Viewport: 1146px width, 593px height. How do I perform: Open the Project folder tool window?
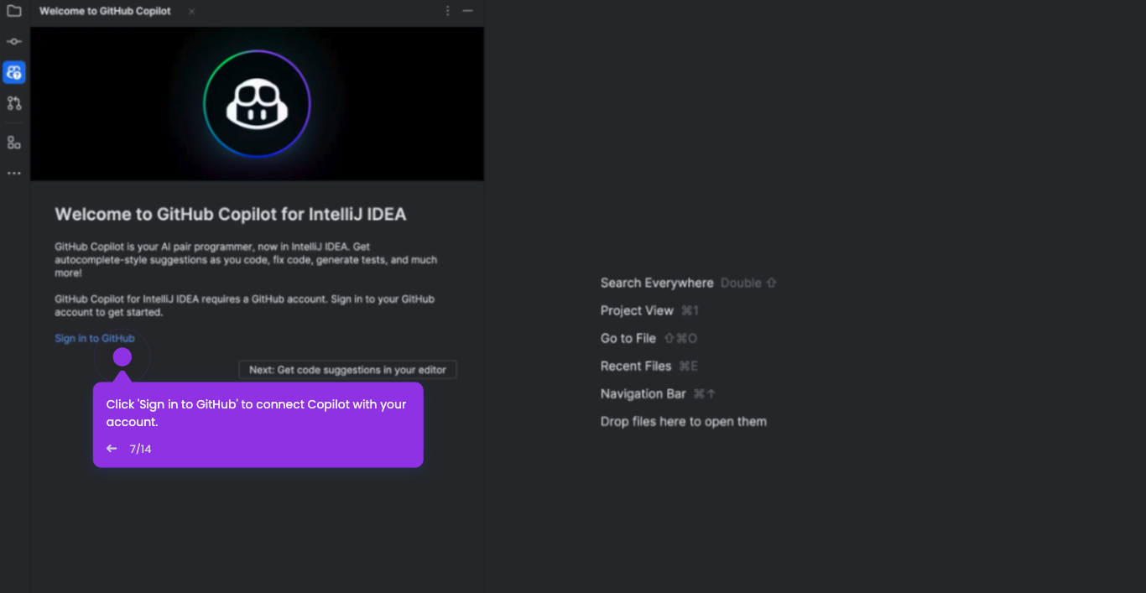(14, 11)
